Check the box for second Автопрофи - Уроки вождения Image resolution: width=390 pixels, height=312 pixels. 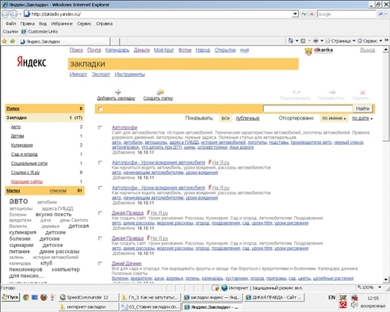pos(100,188)
